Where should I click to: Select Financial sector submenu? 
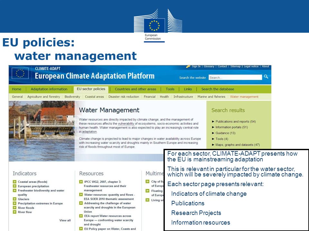coord(150,97)
